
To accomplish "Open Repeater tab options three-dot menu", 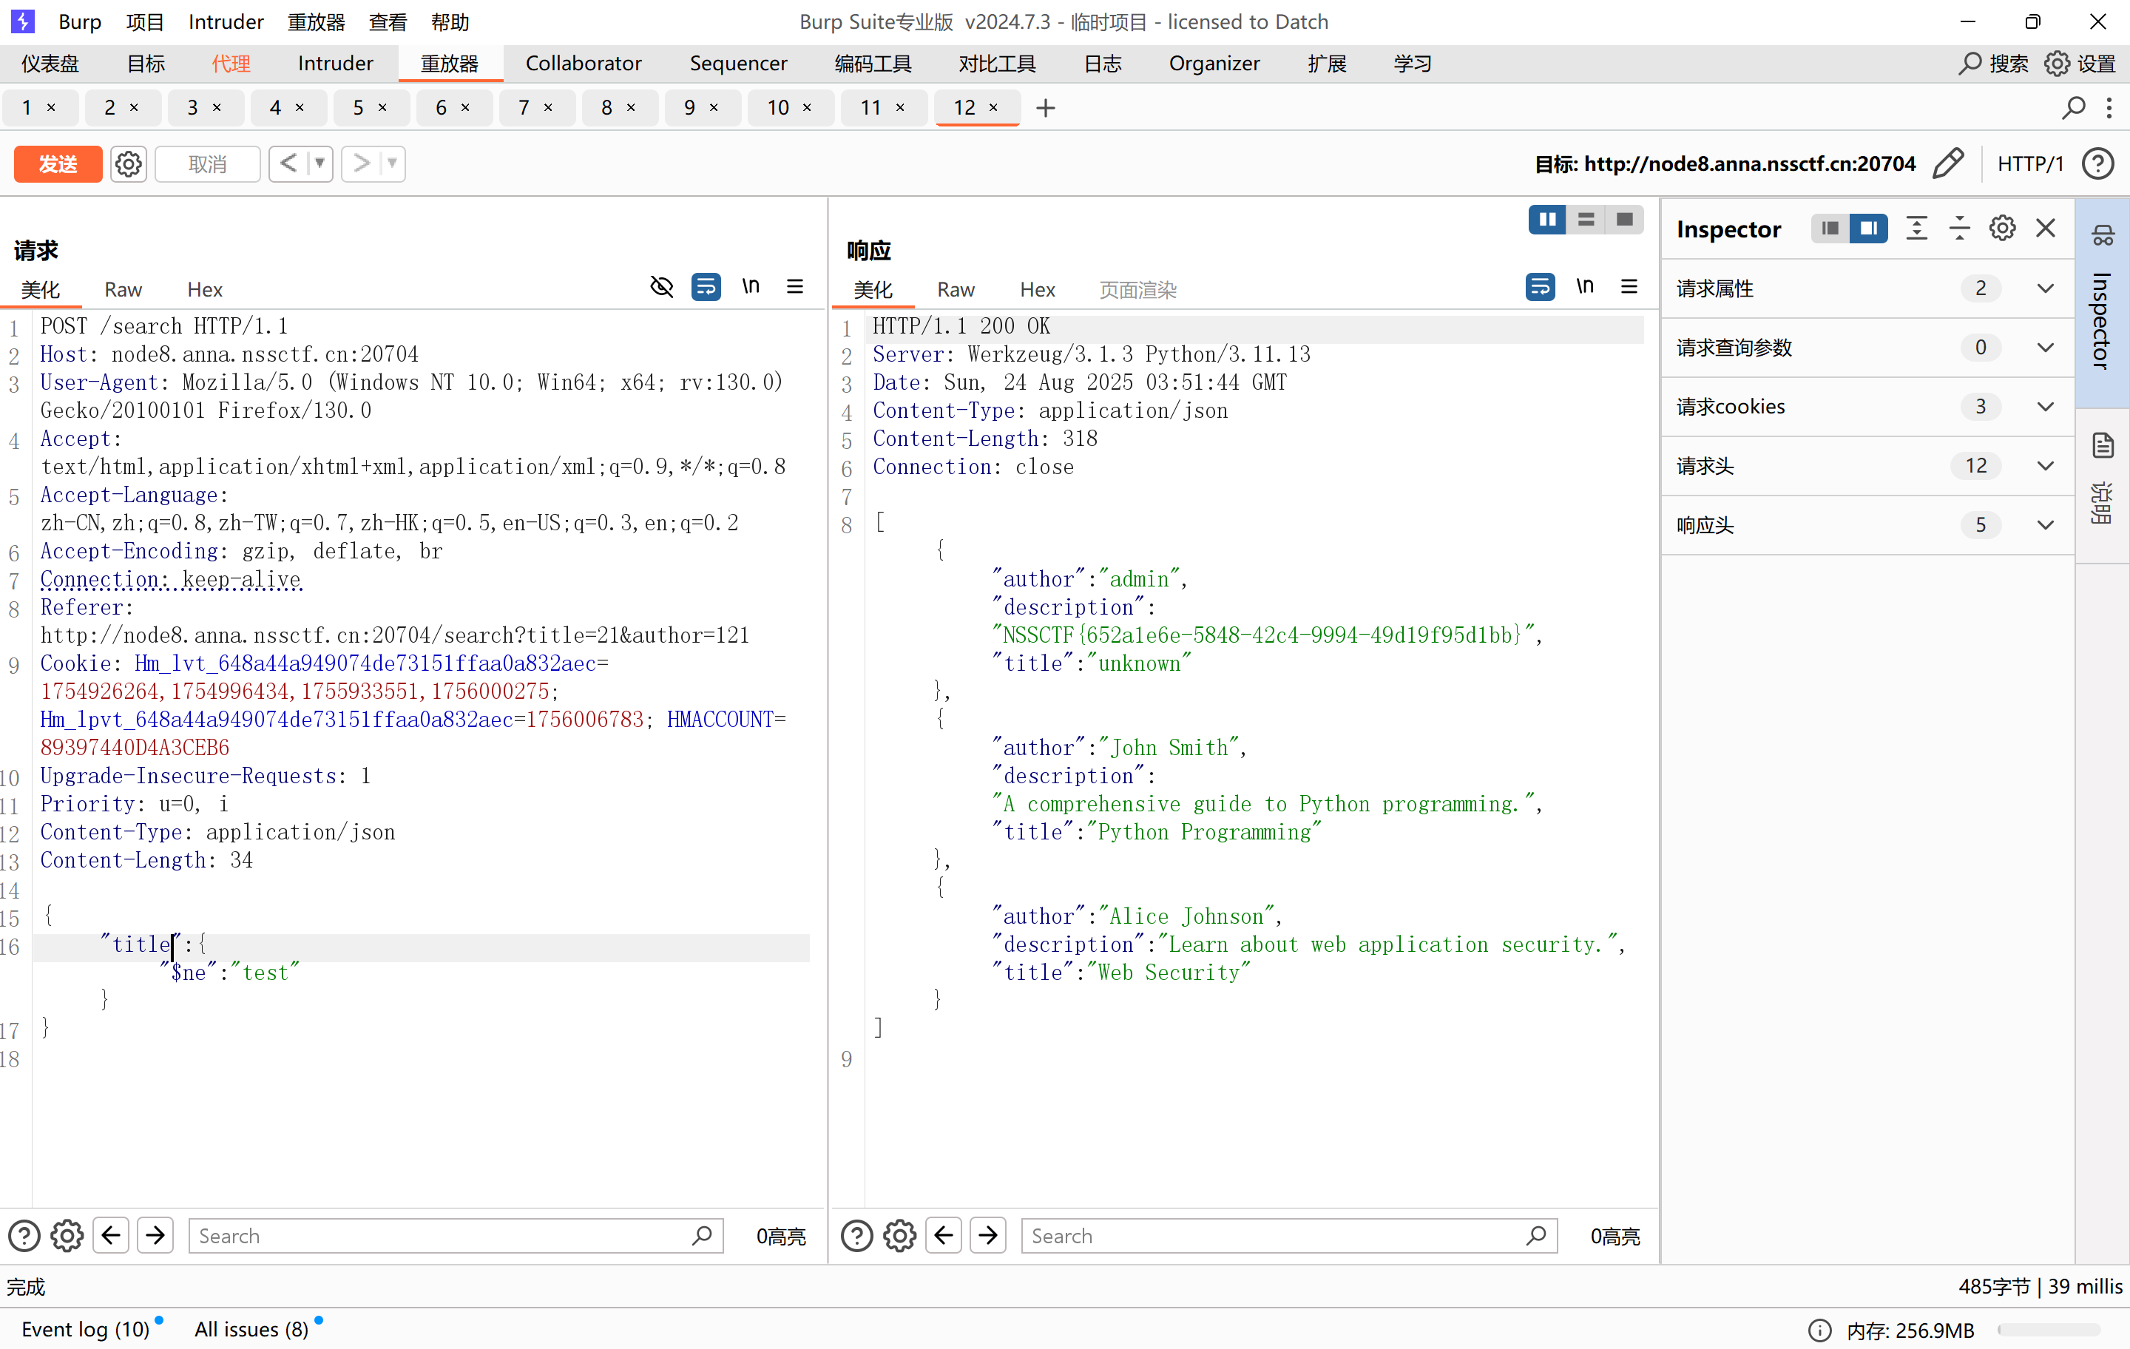I will (2109, 108).
